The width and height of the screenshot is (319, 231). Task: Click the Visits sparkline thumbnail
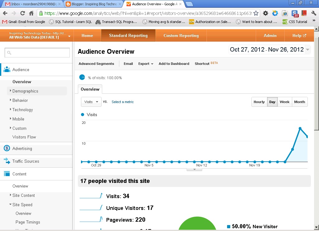91,196
